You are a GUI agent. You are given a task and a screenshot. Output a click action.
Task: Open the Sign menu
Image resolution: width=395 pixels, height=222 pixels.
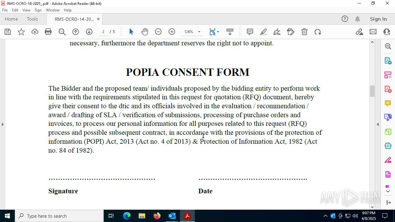(38, 10)
